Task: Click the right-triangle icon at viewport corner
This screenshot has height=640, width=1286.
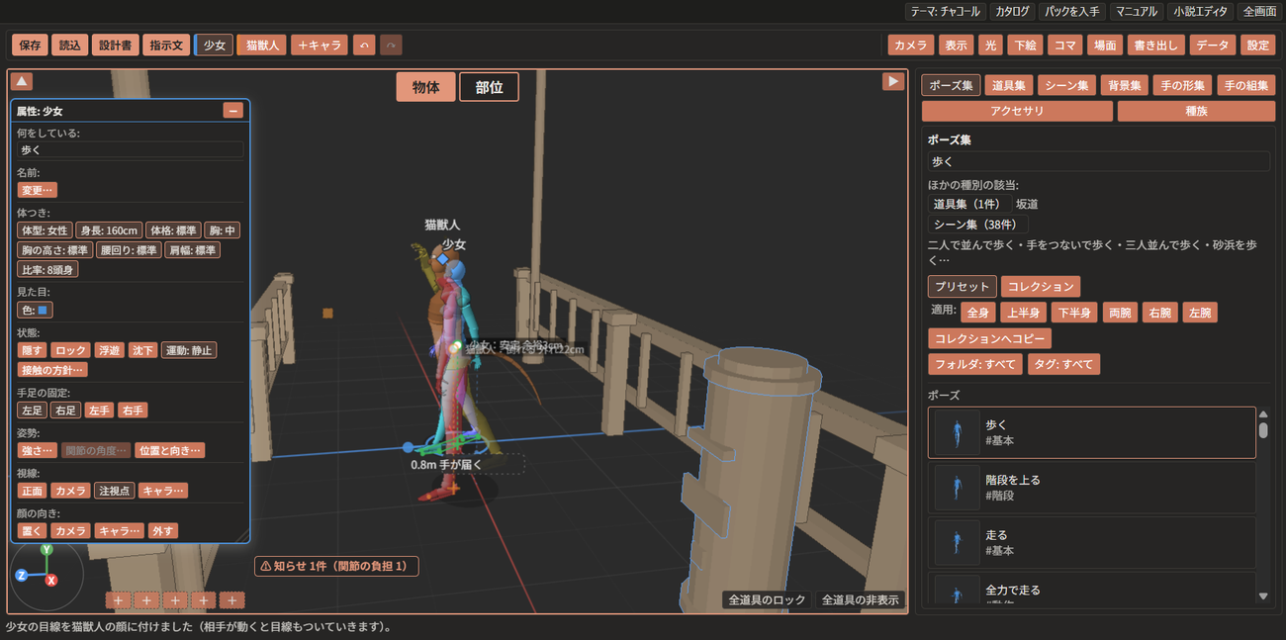Action: [893, 81]
